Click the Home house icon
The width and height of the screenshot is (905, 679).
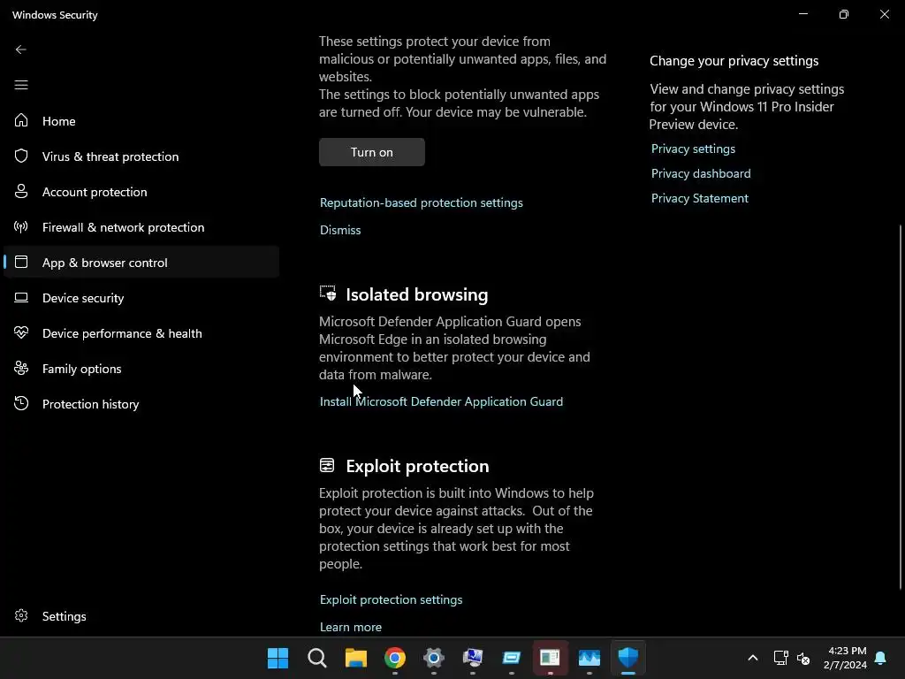coord(21,120)
